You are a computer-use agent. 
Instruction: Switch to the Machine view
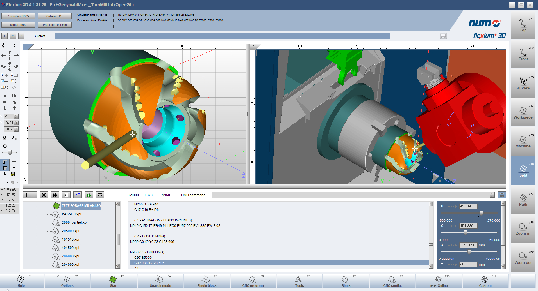click(x=523, y=142)
